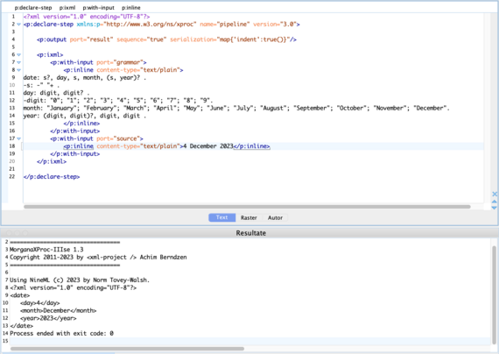Click the empty line 15 in results
Image resolution: width=499 pixels, height=354 pixels.
click(249, 341)
